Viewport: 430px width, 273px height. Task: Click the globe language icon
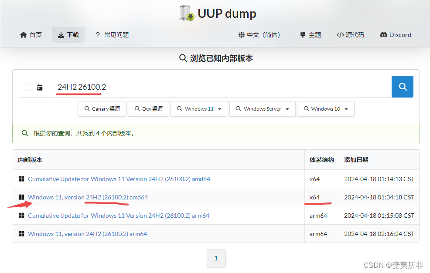tap(241, 35)
